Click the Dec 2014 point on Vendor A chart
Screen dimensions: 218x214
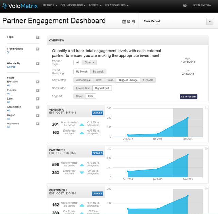click(x=128, y=135)
